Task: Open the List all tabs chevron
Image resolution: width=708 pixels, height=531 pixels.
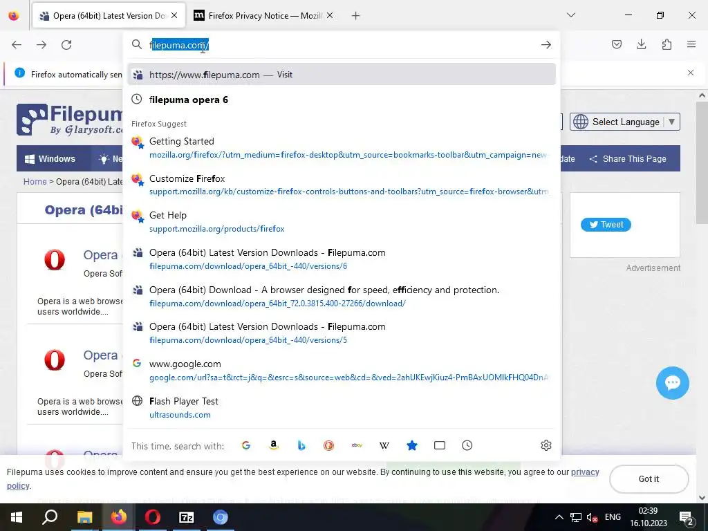Action: 570,15
